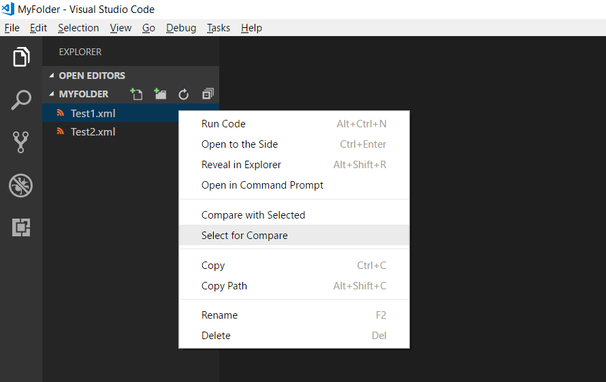Image resolution: width=606 pixels, height=382 pixels.
Task: Click the New Folder icon
Action: tap(160, 94)
